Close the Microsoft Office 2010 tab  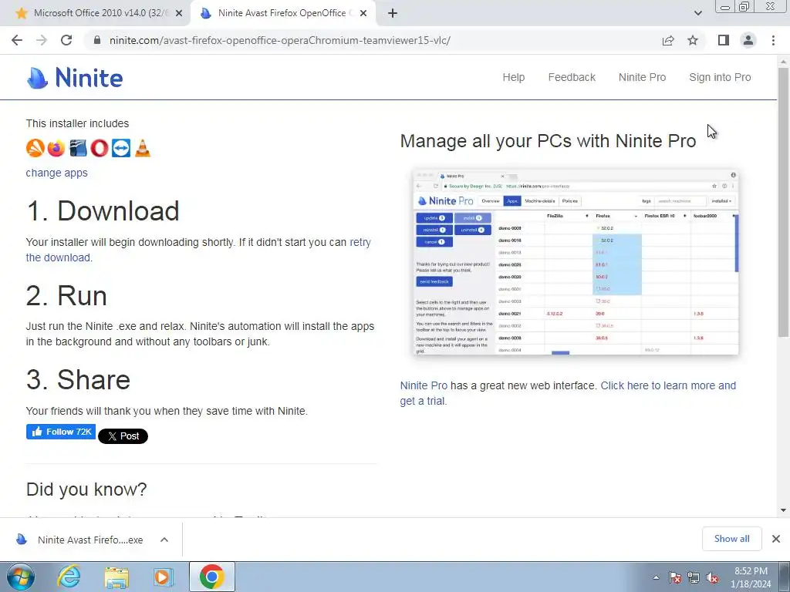pyautogui.click(x=179, y=14)
